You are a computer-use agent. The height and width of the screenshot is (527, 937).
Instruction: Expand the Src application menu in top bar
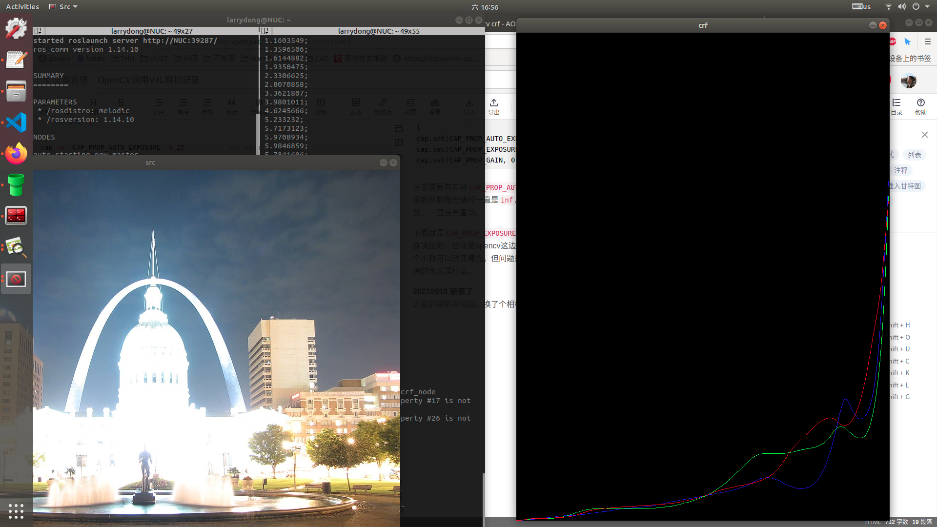click(63, 7)
